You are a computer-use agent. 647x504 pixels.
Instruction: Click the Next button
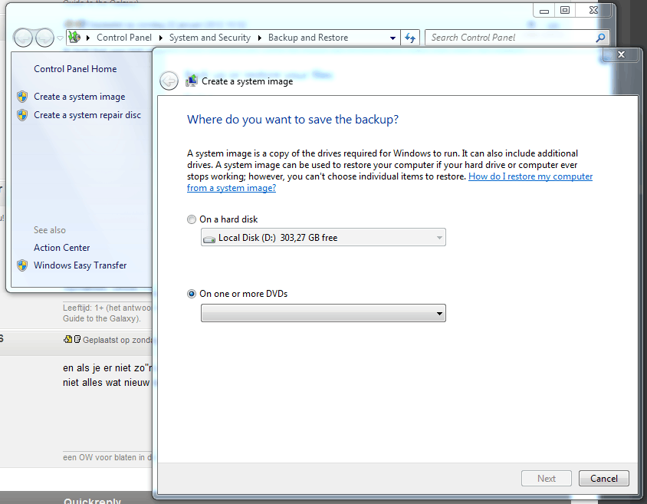546,478
